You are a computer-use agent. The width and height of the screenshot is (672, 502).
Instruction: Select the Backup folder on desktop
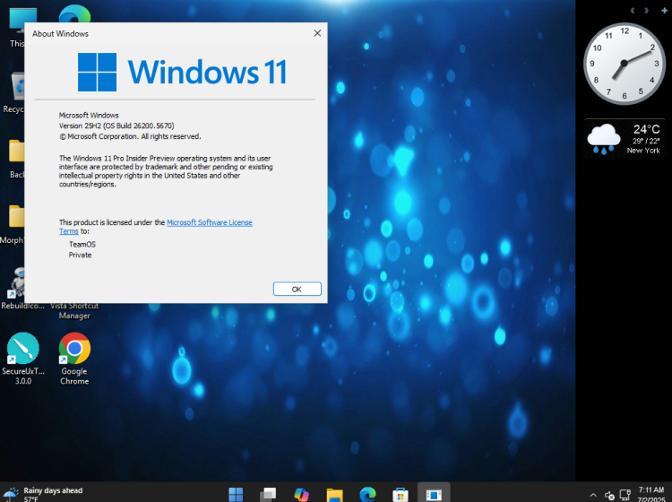(x=16, y=158)
